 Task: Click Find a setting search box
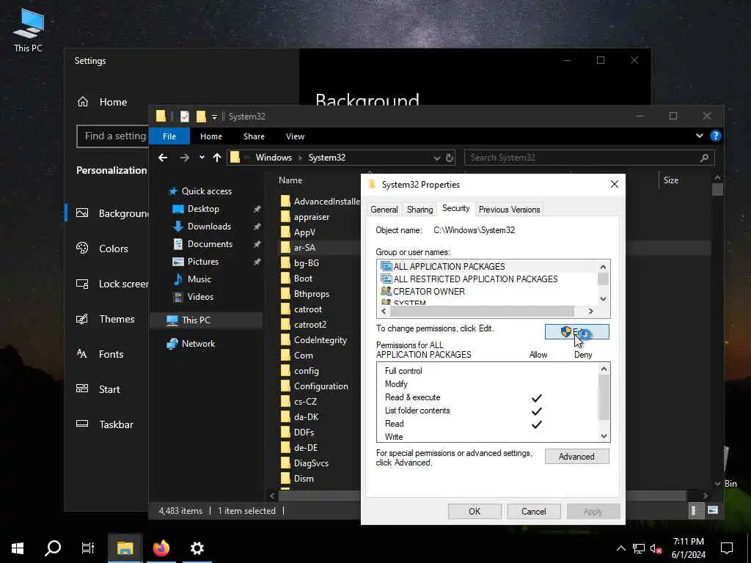coord(112,136)
